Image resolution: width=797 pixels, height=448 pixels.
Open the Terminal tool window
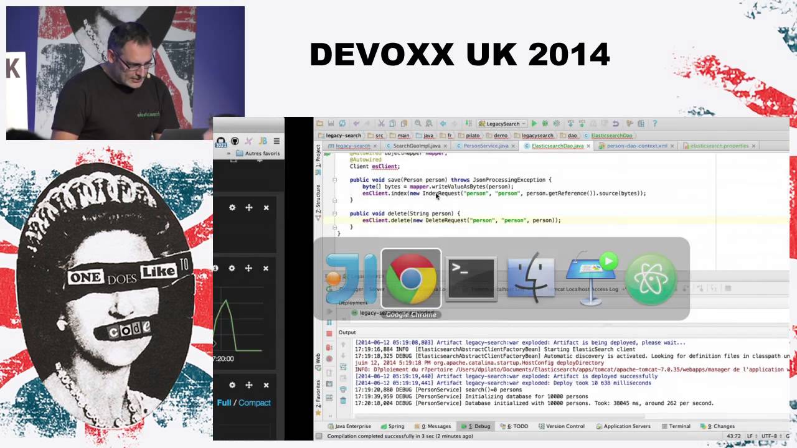(x=676, y=426)
